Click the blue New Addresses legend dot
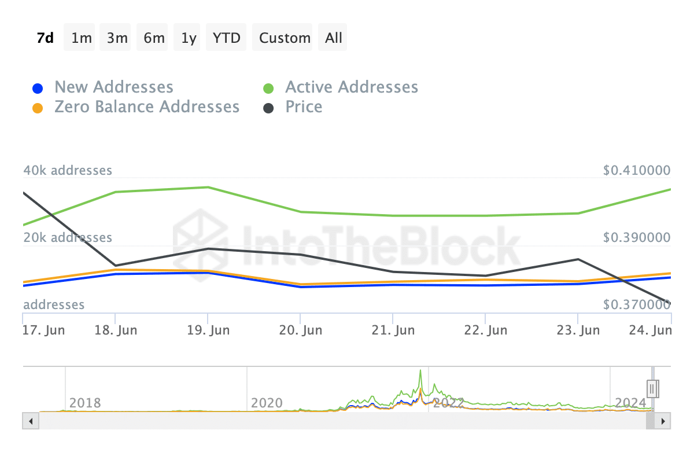The image size is (694, 463). coord(37,89)
